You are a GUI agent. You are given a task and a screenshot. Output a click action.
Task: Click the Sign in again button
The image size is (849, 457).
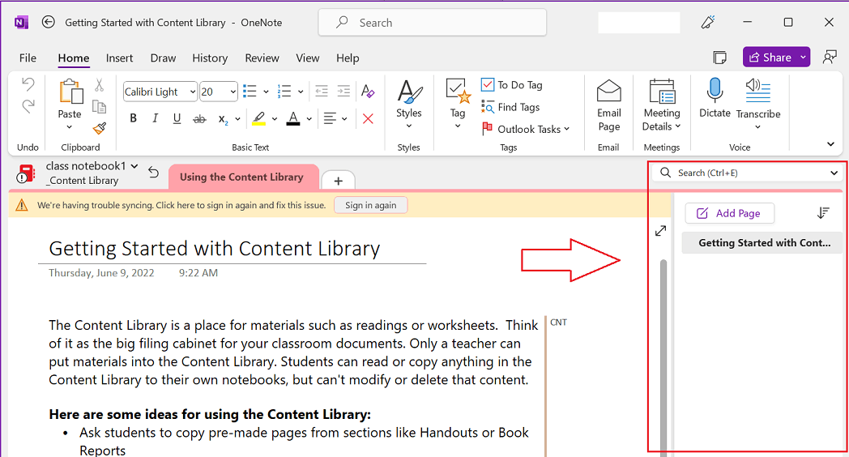(371, 205)
